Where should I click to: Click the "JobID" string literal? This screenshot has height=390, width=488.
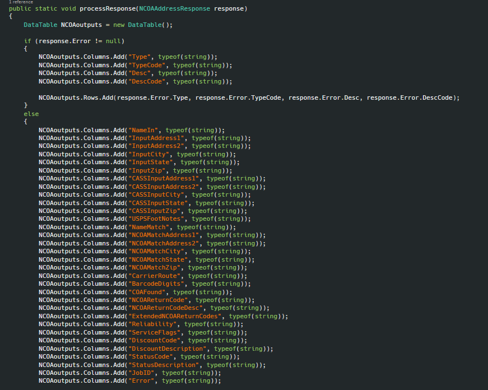[x=141, y=373]
